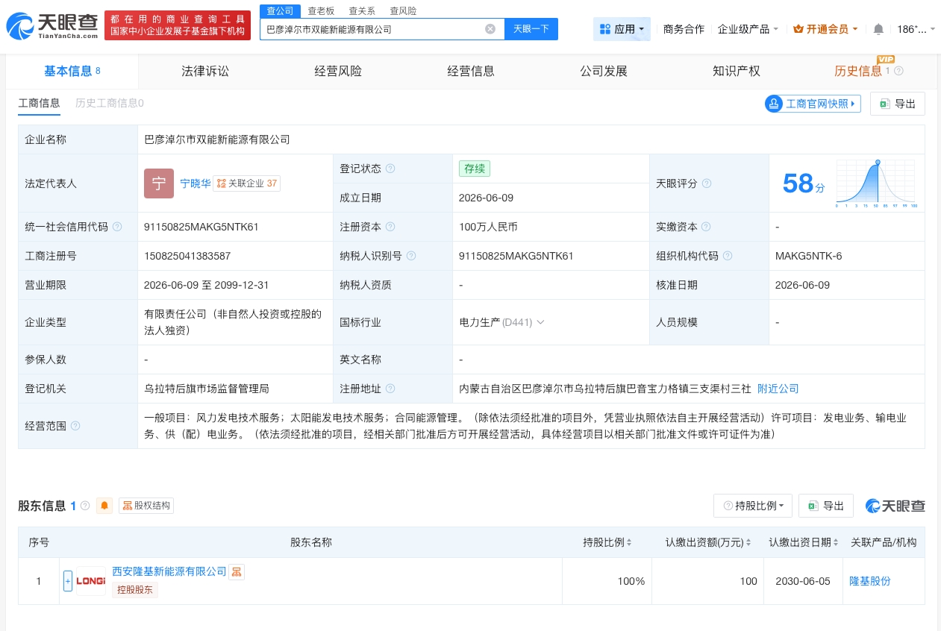
Task: Open the 持股比例 filter dropdown
Action: point(752,506)
